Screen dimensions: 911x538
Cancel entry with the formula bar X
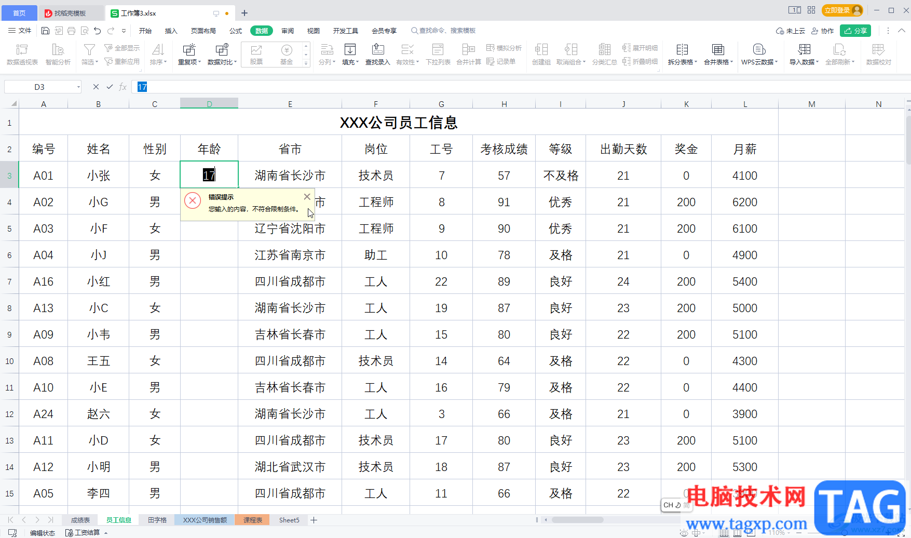(96, 87)
